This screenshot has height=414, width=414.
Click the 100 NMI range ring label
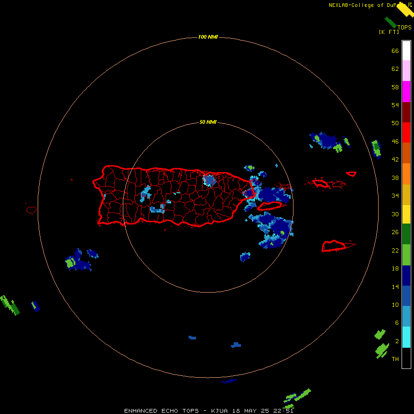[x=208, y=37]
